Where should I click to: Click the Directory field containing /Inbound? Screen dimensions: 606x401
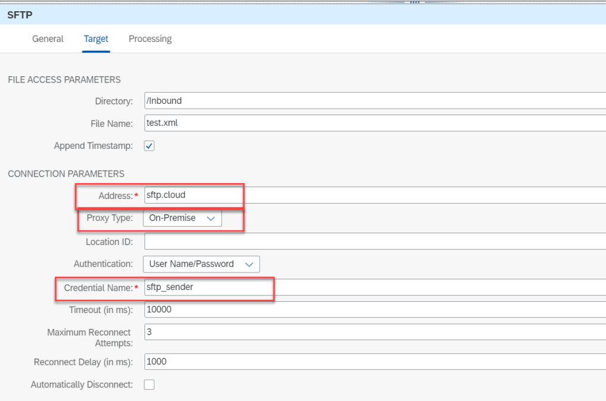click(373, 101)
